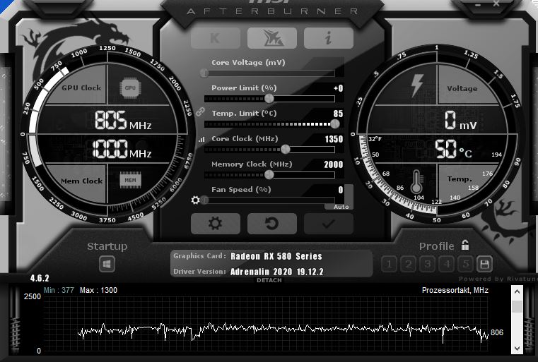The height and width of the screenshot is (362, 538).
Task: Toggle the fan speed Auto button
Action: click(x=341, y=207)
